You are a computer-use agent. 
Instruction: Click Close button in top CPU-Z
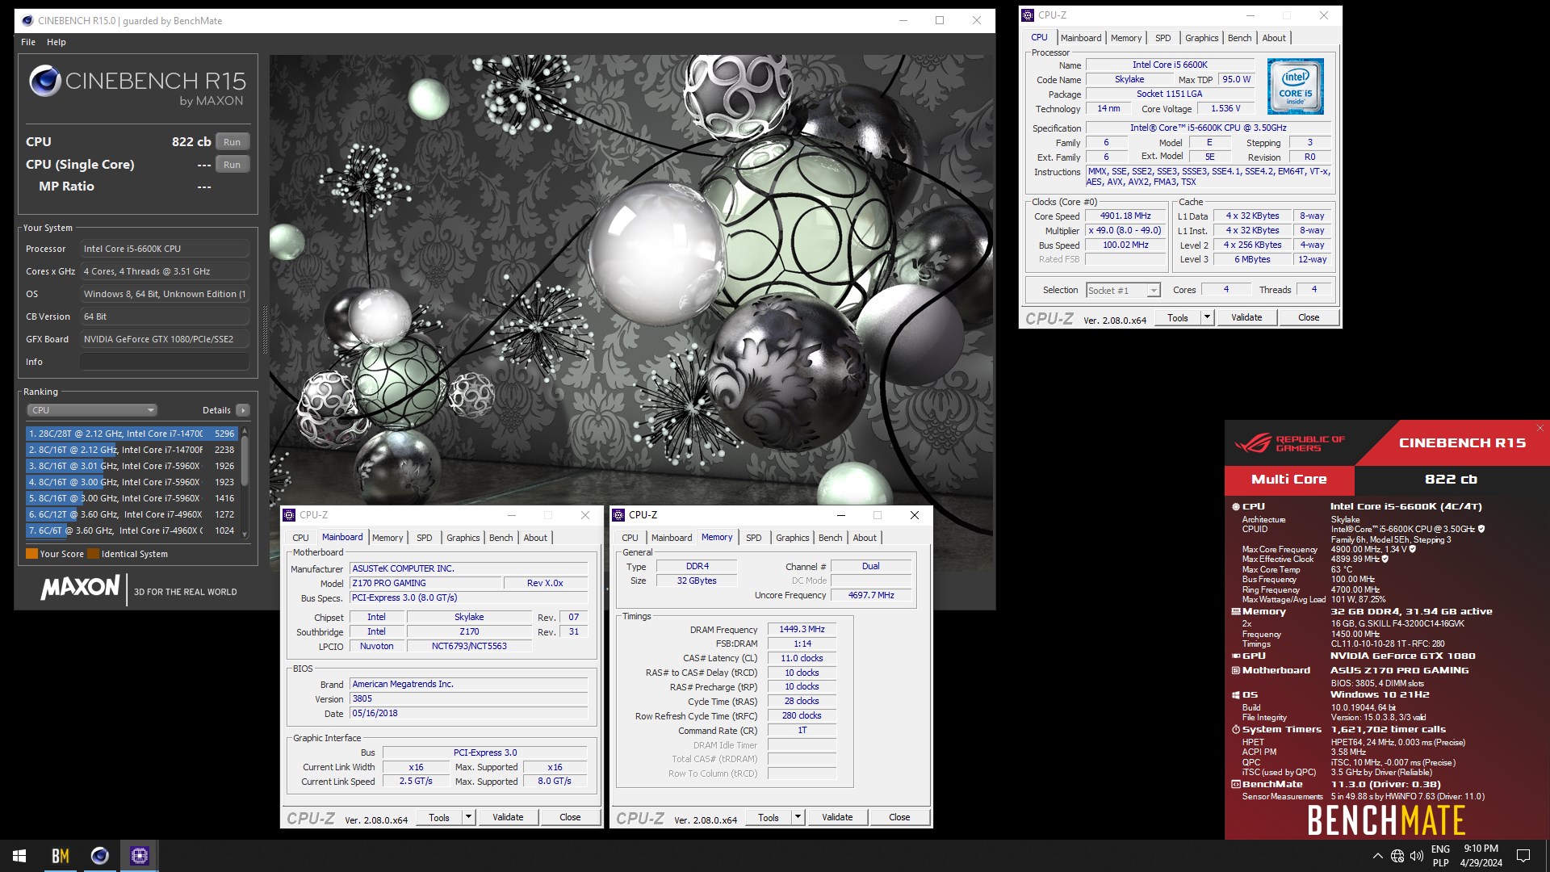tap(1309, 318)
